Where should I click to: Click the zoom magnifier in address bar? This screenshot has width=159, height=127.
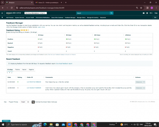click(137, 8)
